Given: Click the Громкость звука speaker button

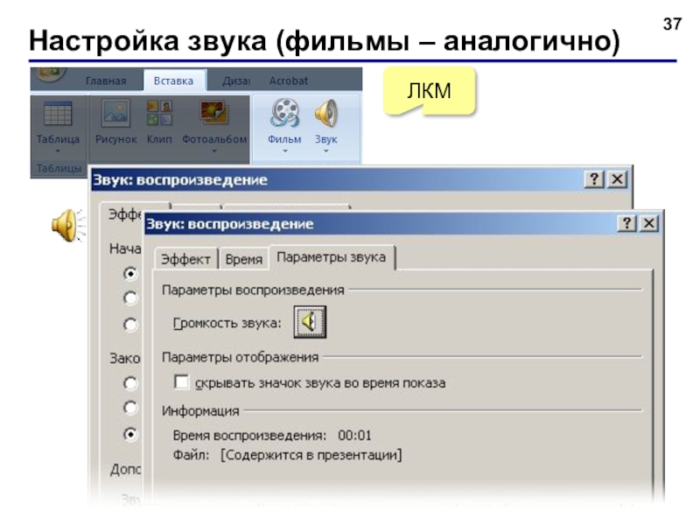Looking at the screenshot, I should 310,322.
